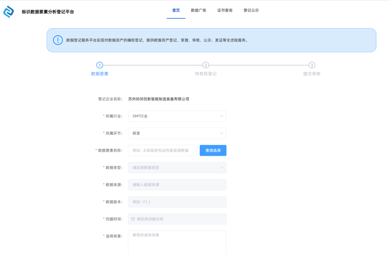This screenshot has height=255, width=390.
Task: Click step circle 2 labeled 持有权登记
Action: tap(205, 65)
